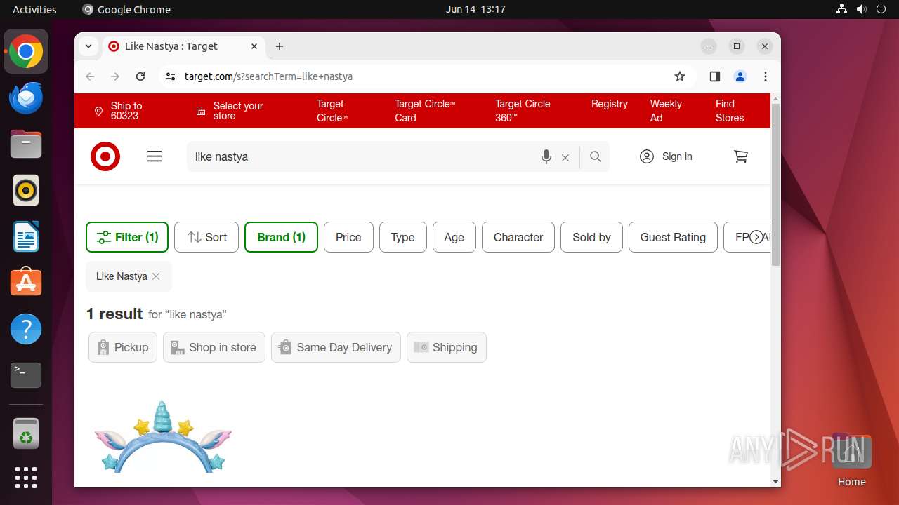Toggle Same Day Delivery option
The image size is (899, 505).
[336, 347]
